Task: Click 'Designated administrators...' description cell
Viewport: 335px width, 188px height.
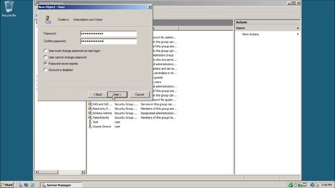Action: pos(159,113)
